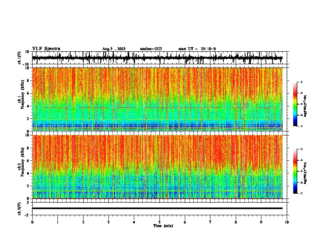
Task: Click the 'ch.1(V)' waveform axis label
Action: point(20,58)
